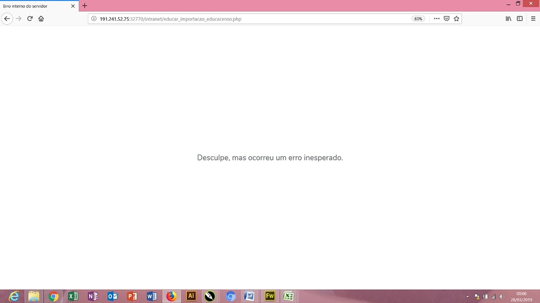Viewport: 540px width, 303px height.
Task: Open the volume control slider
Action: [500, 296]
